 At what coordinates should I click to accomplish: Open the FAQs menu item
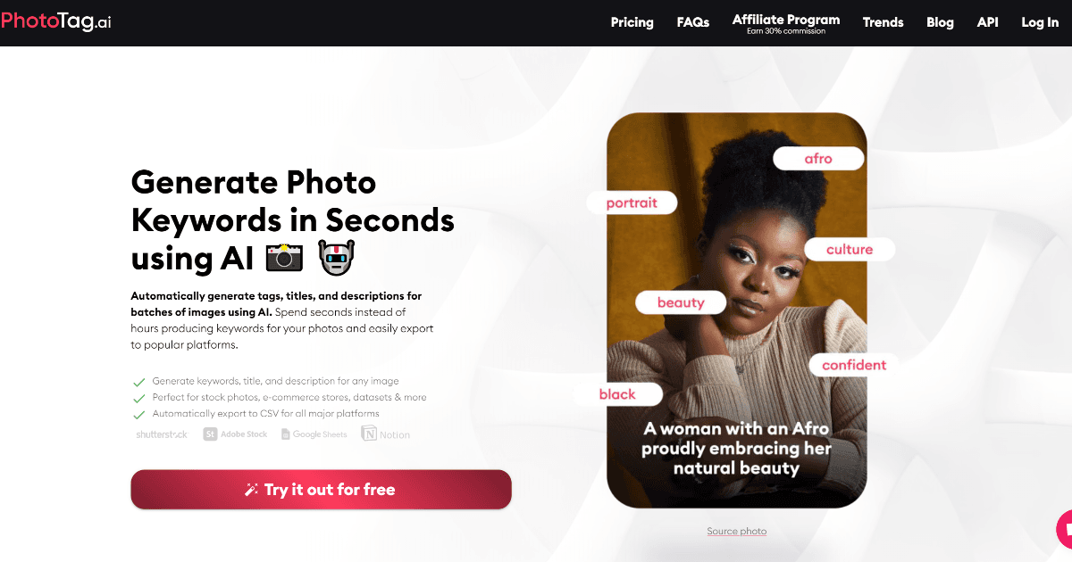click(693, 22)
